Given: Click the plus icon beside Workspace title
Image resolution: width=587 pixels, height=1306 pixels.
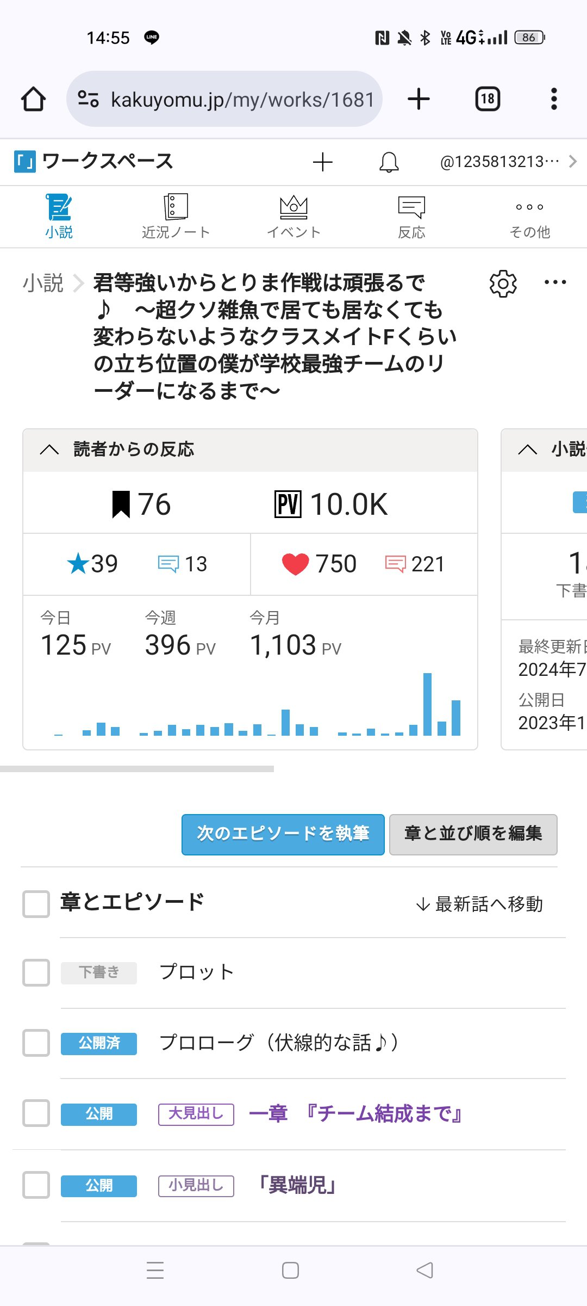Looking at the screenshot, I should 323,162.
